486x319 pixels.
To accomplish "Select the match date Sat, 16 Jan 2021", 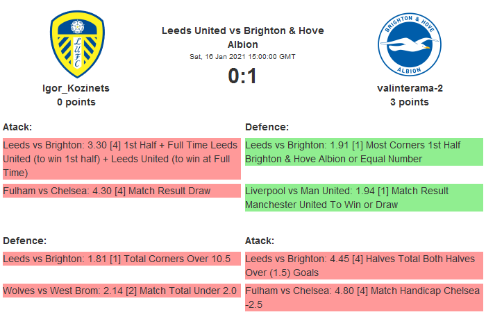I will [x=242, y=56].
